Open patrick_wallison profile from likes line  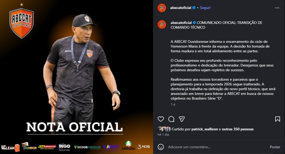[x=205, y=129]
